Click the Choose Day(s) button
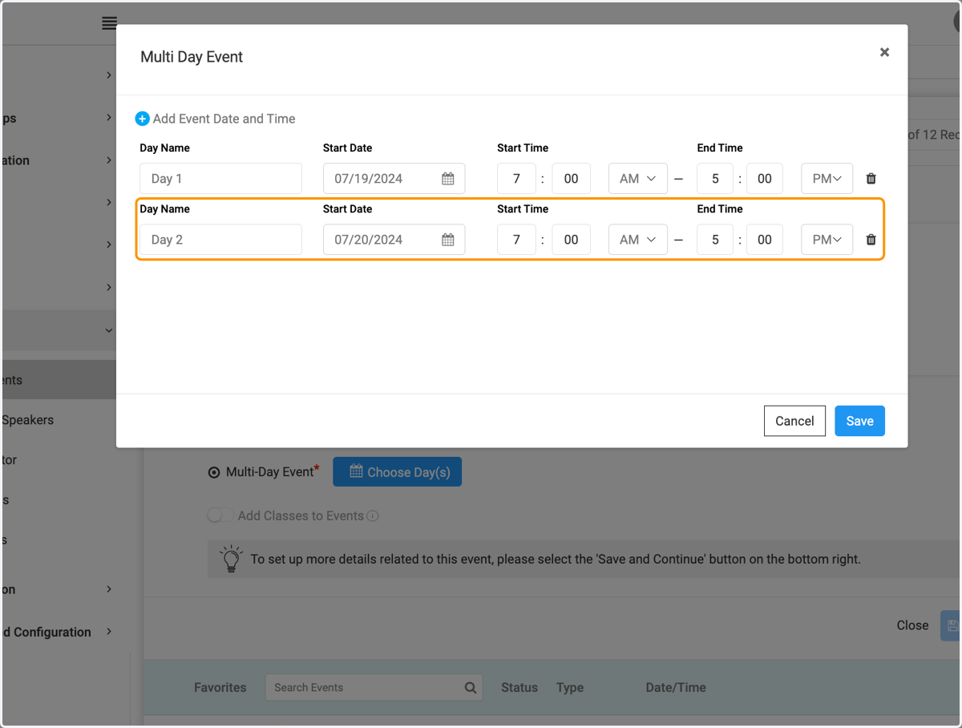 click(398, 472)
